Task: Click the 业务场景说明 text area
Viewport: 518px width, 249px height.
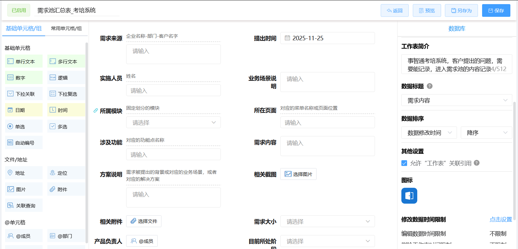Action: [328, 82]
